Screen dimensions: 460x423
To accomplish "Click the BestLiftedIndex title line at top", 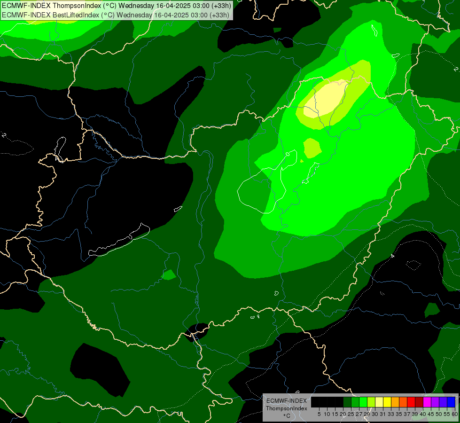I will [116, 15].
